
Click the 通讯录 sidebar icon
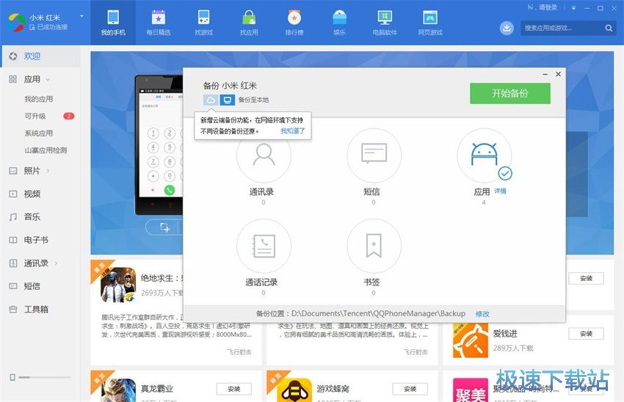13,263
